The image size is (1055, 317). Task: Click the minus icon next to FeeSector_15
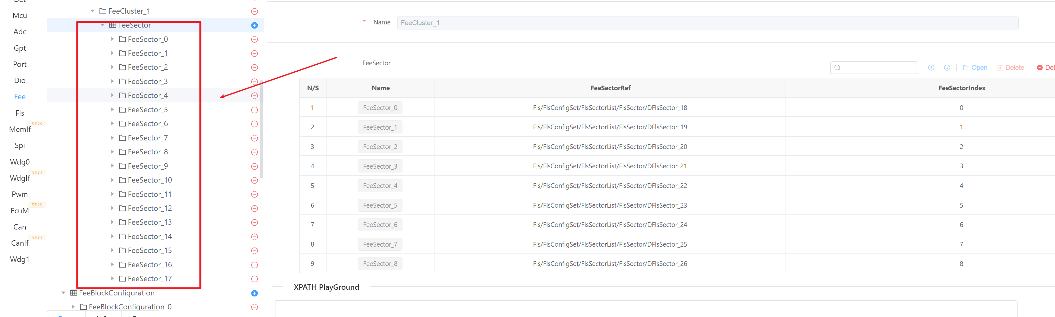point(254,251)
